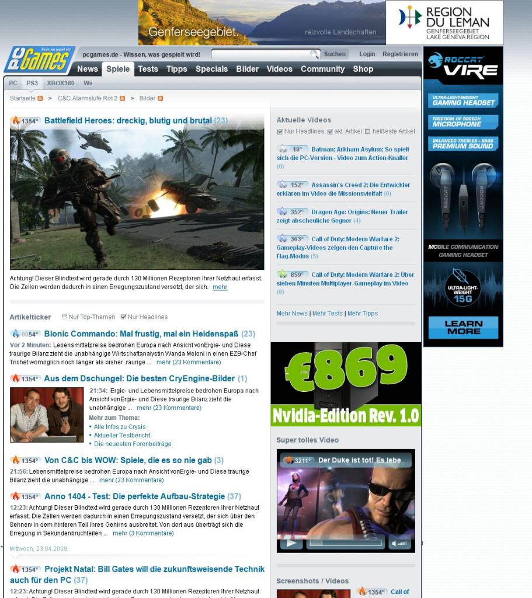
Task: Open the Spiele tab
Action: [118, 69]
